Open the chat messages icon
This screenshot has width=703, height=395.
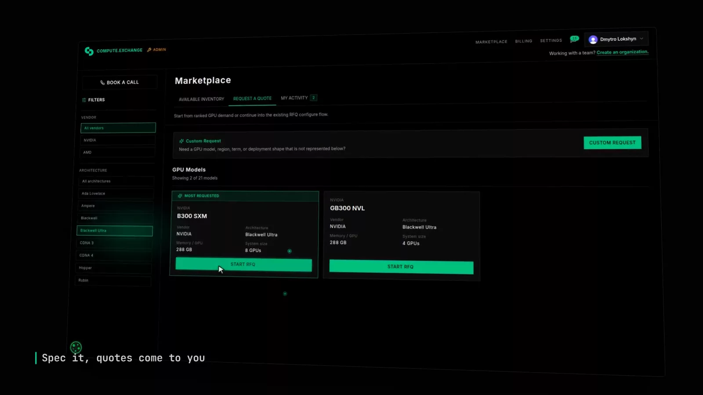574,39
